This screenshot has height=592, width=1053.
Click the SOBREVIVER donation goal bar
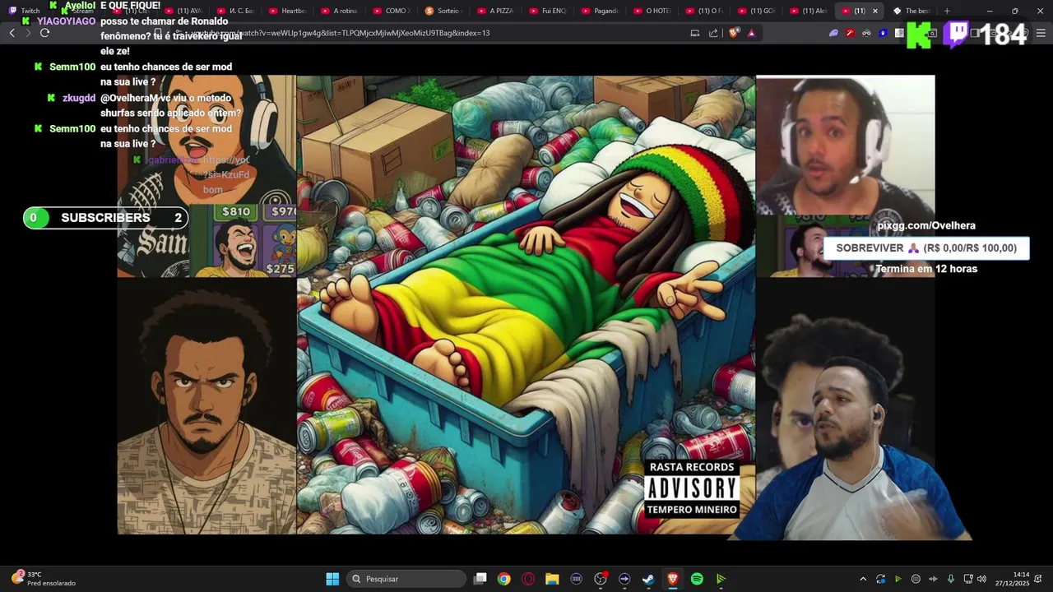point(926,248)
